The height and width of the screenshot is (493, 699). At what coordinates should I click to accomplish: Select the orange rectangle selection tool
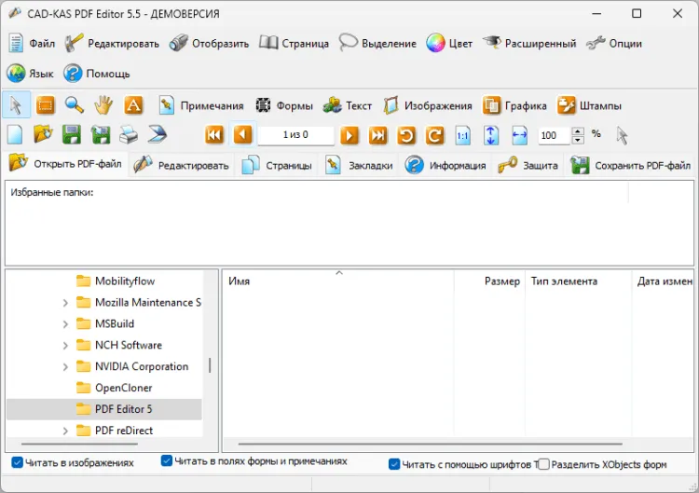[x=45, y=105]
